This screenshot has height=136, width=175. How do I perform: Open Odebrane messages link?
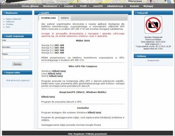point(10,22)
